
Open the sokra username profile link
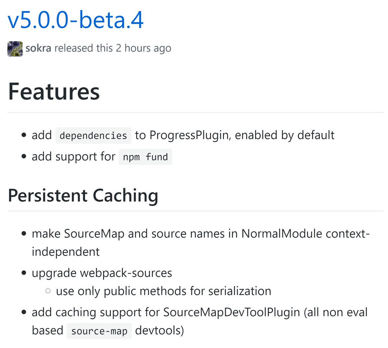[38, 48]
